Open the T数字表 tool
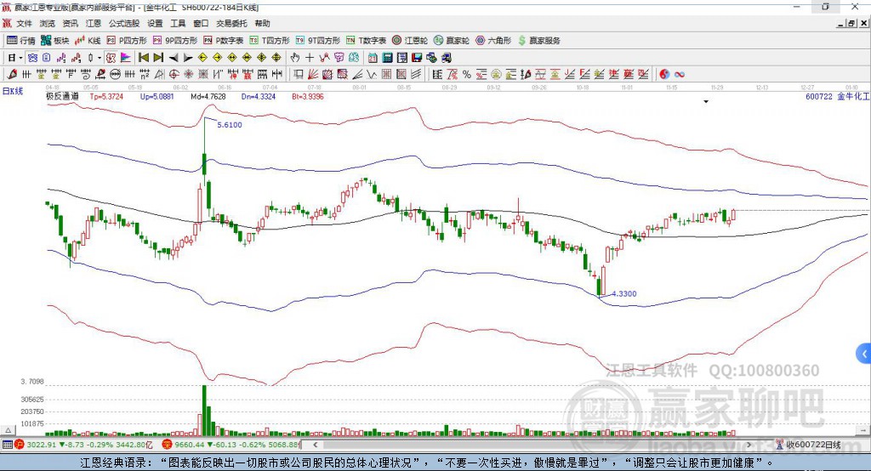The width and height of the screenshot is (871, 471). pyautogui.click(x=366, y=41)
